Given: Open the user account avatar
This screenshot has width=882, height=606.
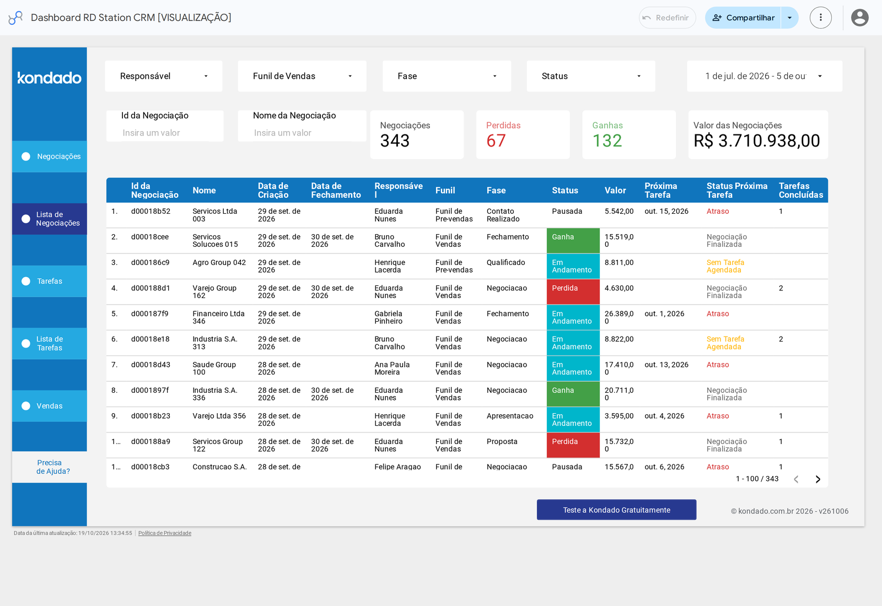Looking at the screenshot, I should pyautogui.click(x=859, y=18).
